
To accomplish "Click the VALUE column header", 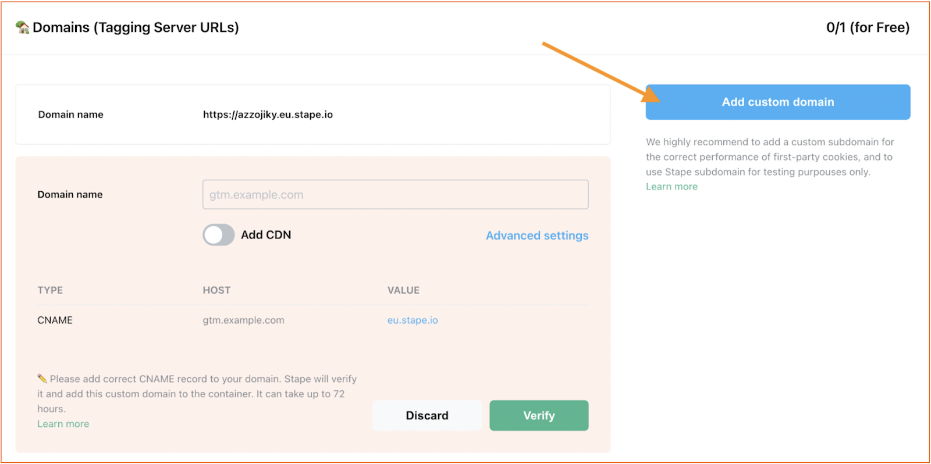I will pyautogui.click(x=403, y=290).
